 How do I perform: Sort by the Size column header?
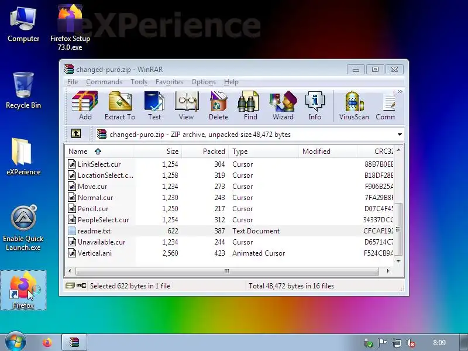[158, 152]
